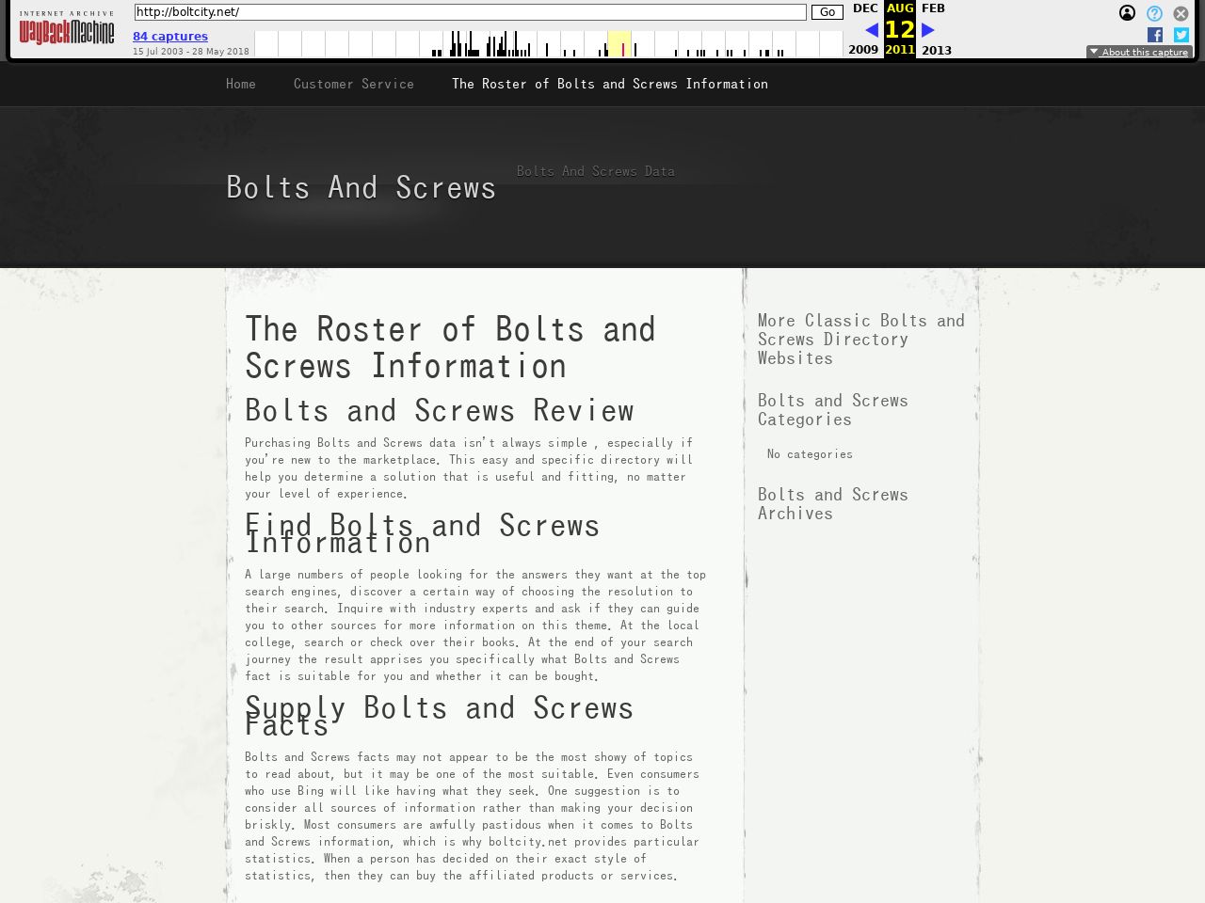Open the Wayback help icon

pos(1154,13)
